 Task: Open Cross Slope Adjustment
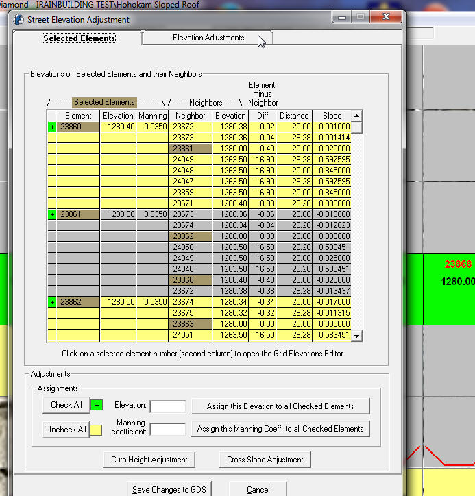[265, 460]
